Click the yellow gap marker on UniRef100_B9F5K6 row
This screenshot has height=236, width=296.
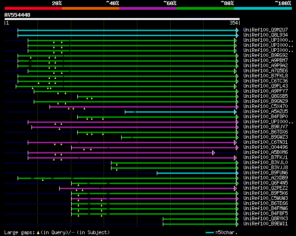point(78,195)
